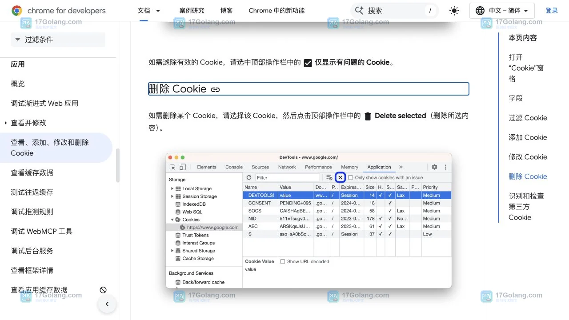The height and width of the screenshot is (320, 569).
Task: Click the search magnifier sparkle icon
Action: click(359, 11)
